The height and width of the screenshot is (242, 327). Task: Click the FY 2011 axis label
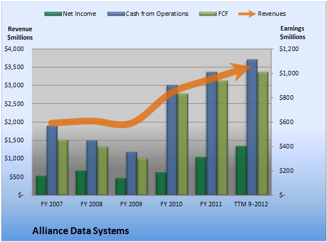(x=211, y=204)
